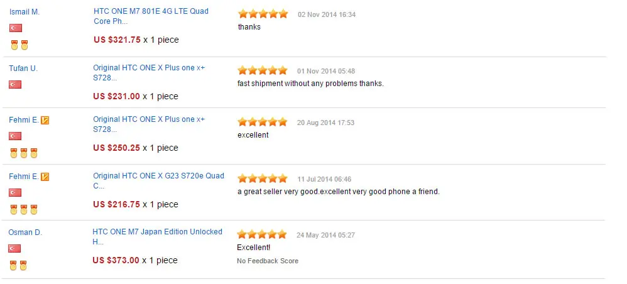Viewport: 627px width, 284px height.
Task: Click the star rating on the 24 May 2014 review
Action: point(262,234)
